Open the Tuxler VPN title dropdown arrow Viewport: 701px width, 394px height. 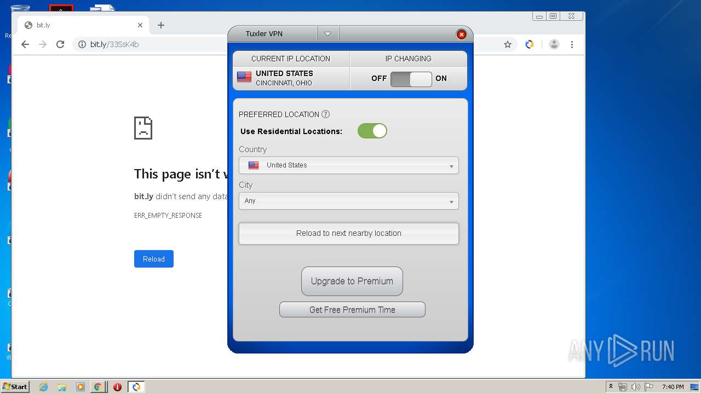[x=327, y=34]
